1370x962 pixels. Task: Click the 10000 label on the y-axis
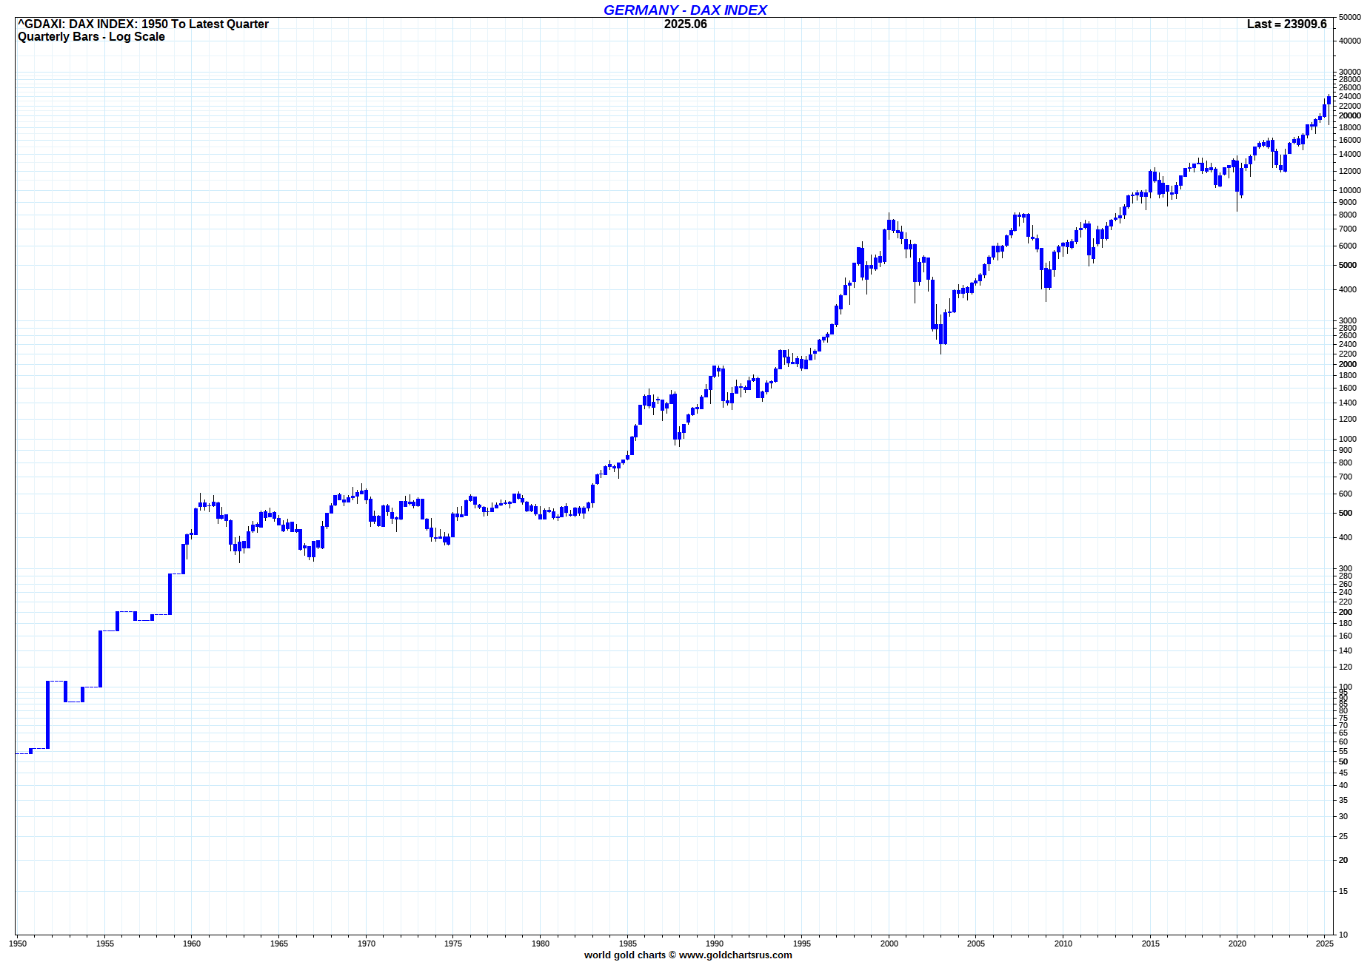[1350, 191]
